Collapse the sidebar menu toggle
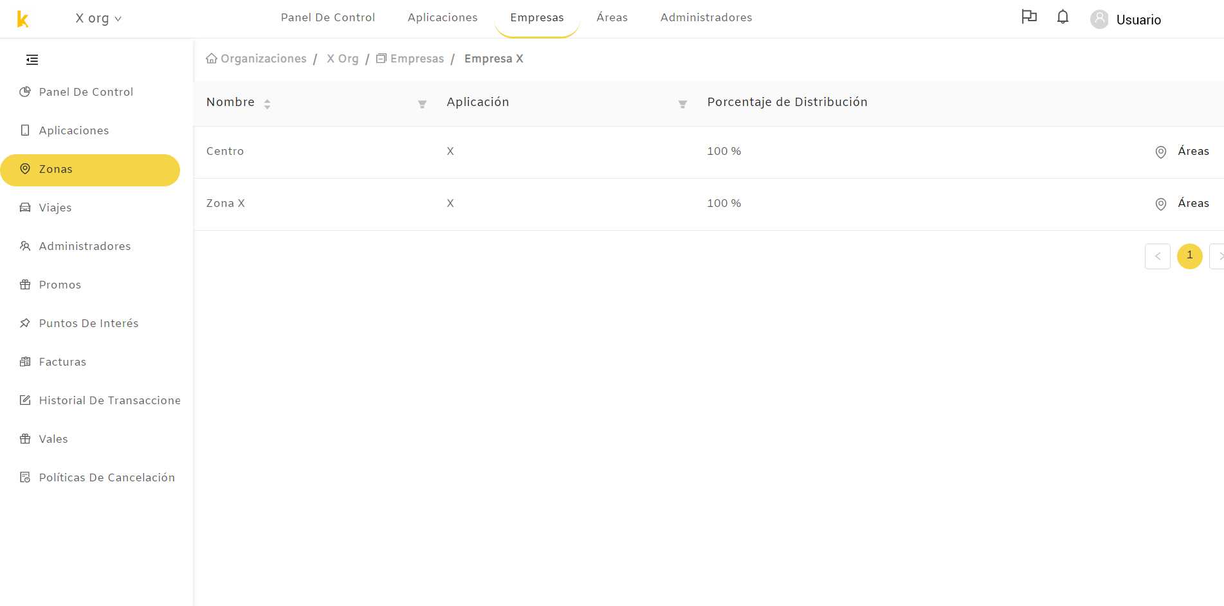This screenshot has width=1224, height=606. [32, 60]
